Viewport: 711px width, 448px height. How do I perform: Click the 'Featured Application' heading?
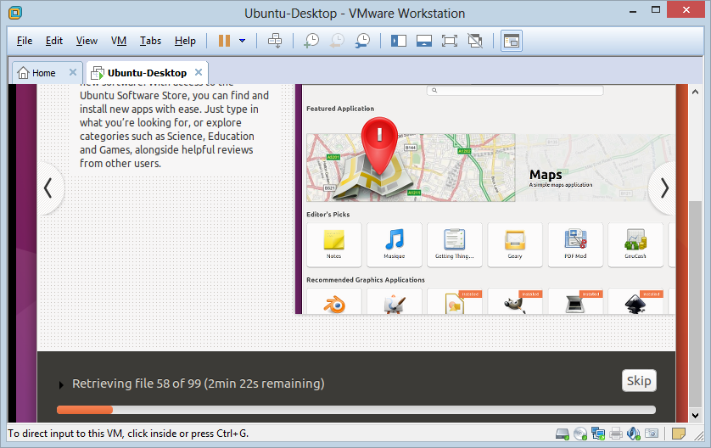click(x=340, y=109)
